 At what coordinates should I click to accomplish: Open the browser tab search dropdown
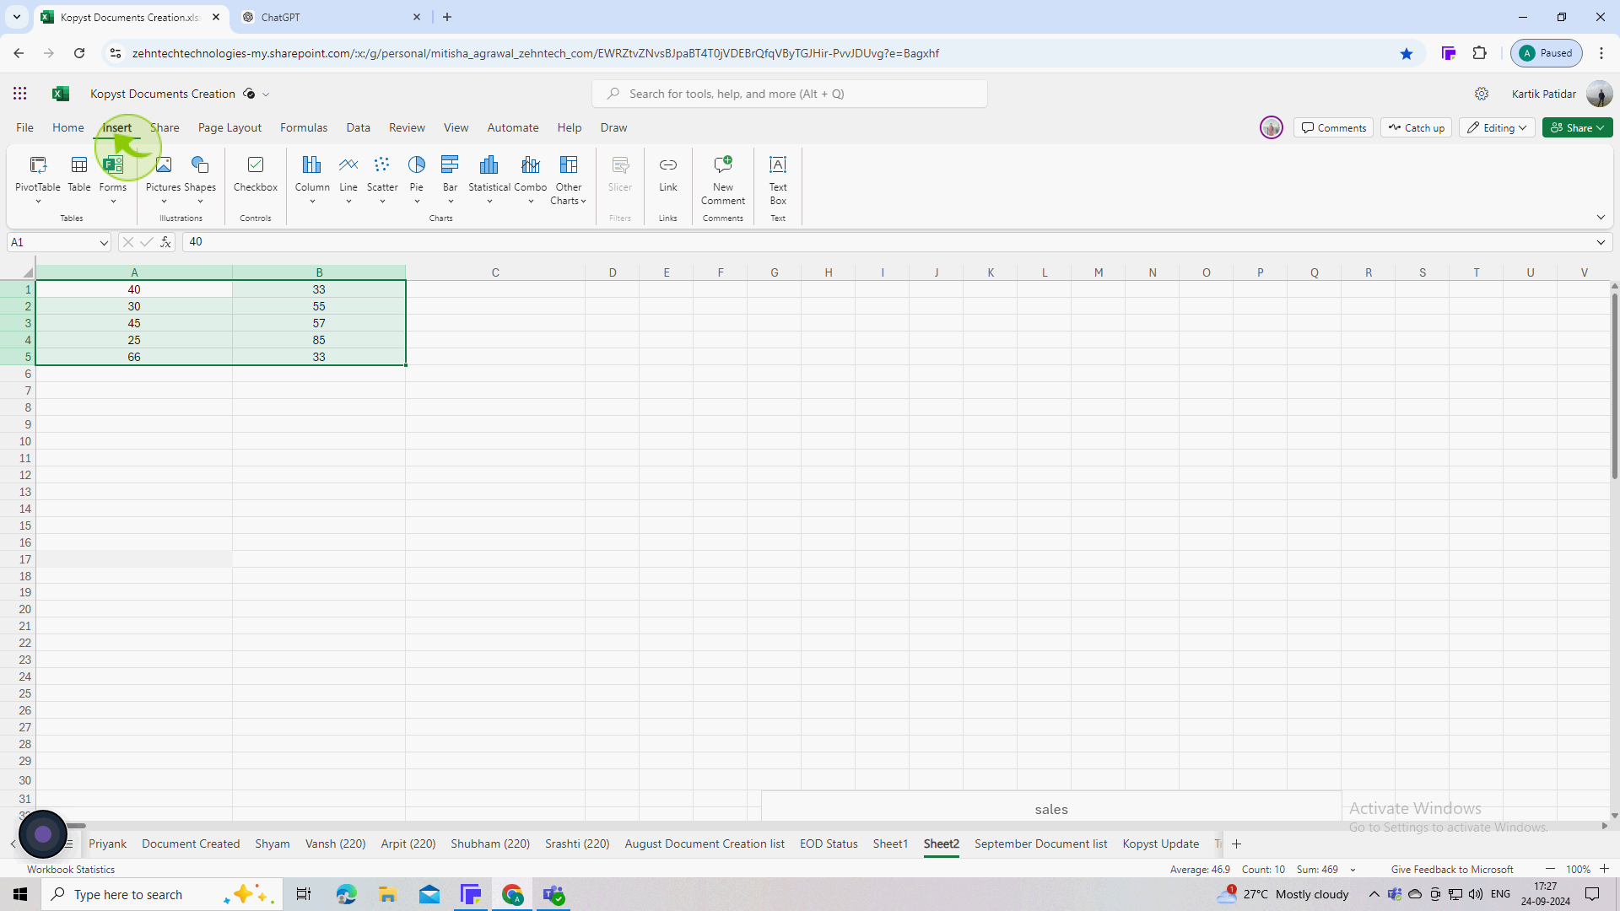click(x=16, y=17)
